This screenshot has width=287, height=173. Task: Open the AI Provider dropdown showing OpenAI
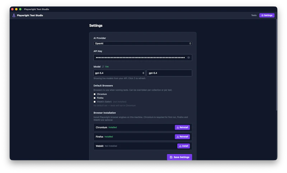coord(142,44)
